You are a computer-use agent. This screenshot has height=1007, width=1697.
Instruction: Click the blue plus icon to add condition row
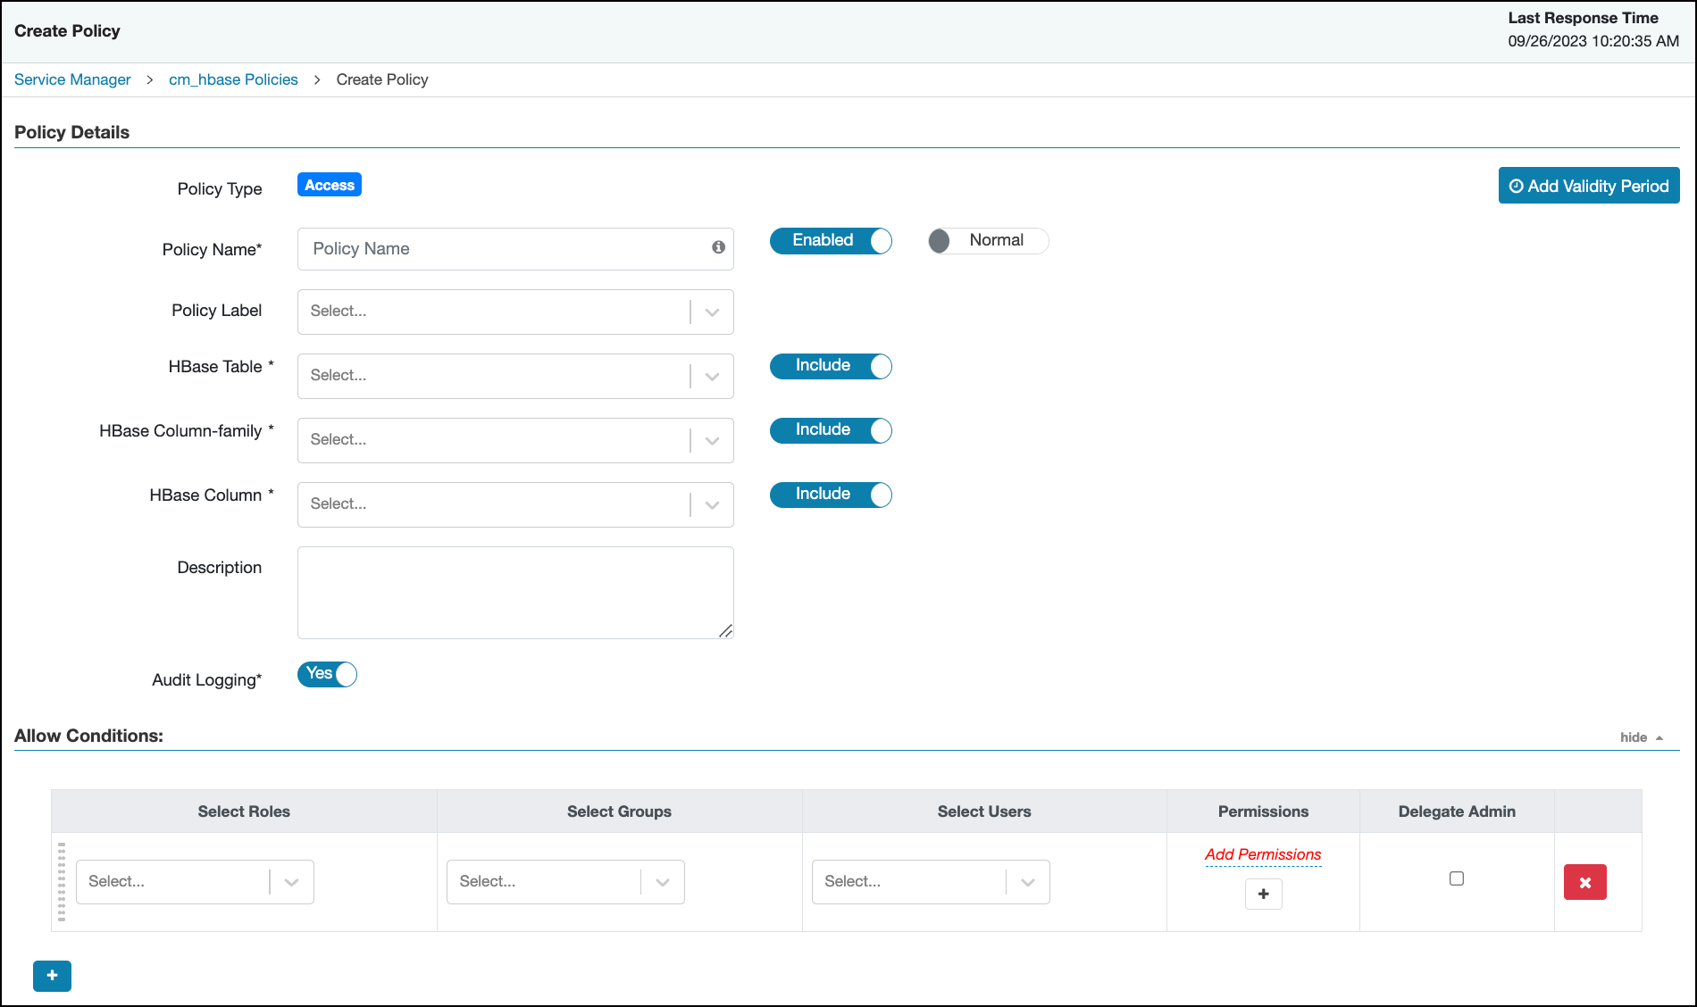(52, 976)
